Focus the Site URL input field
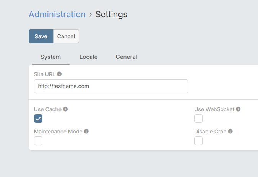Viewport: 258px width, 177px height. pos(111,86)
